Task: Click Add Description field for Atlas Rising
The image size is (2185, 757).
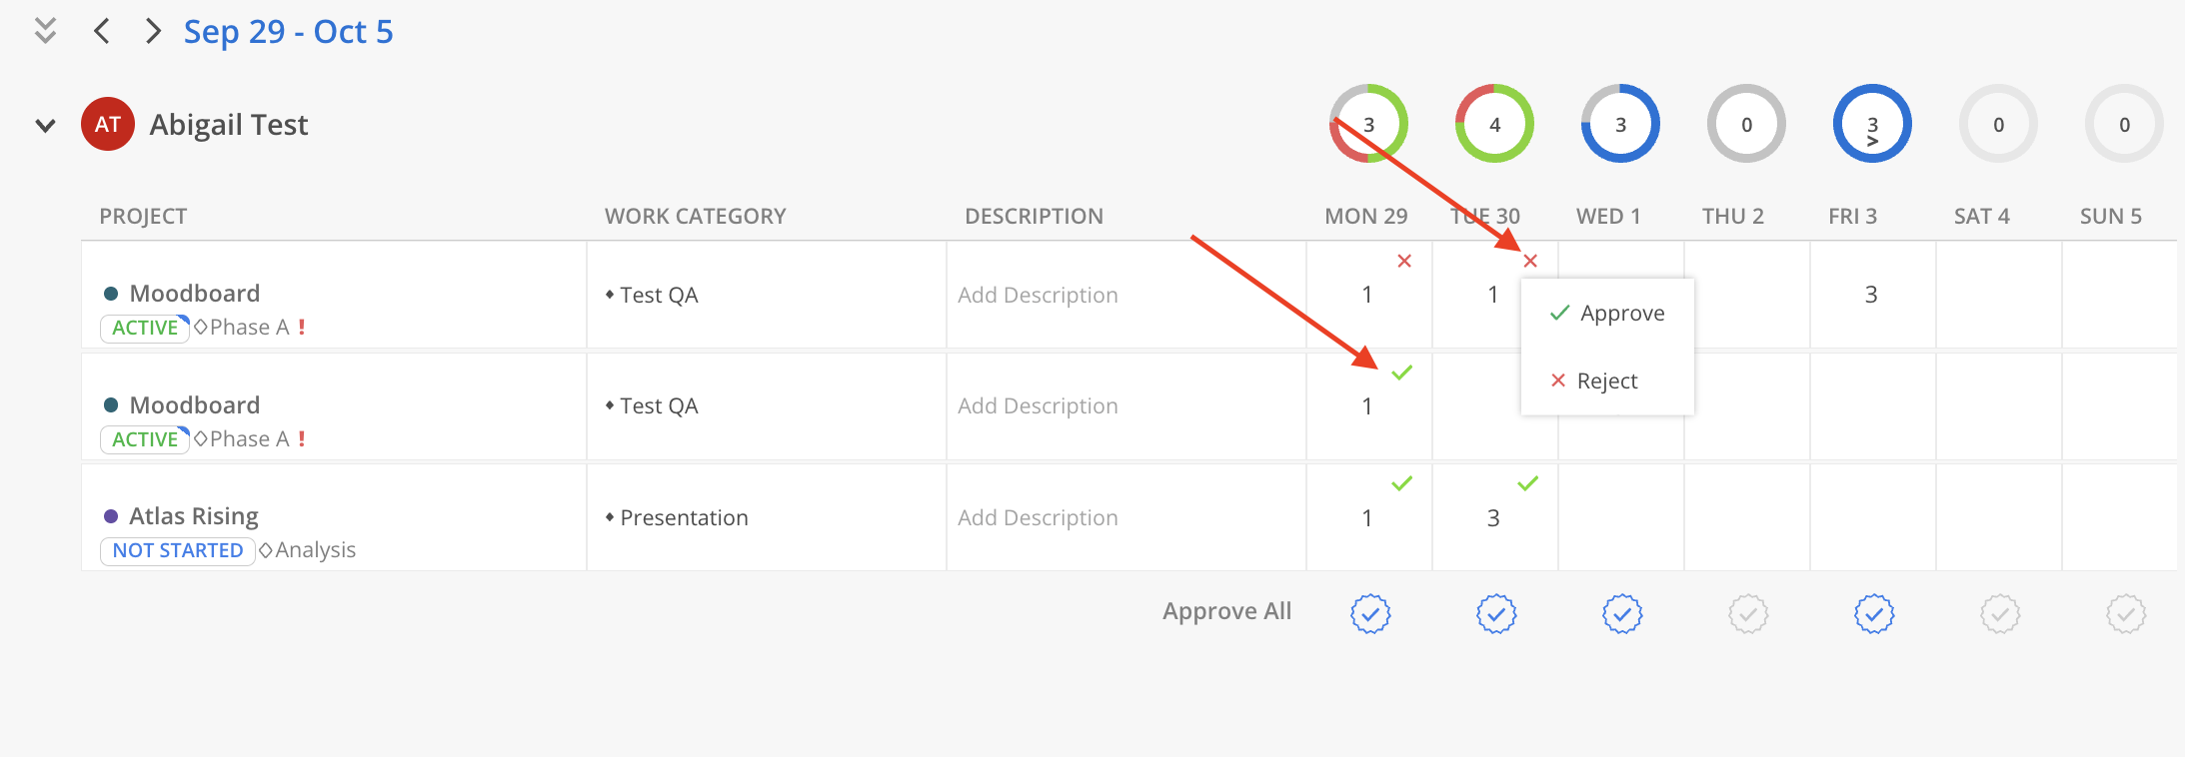Action: [1038, 517]
